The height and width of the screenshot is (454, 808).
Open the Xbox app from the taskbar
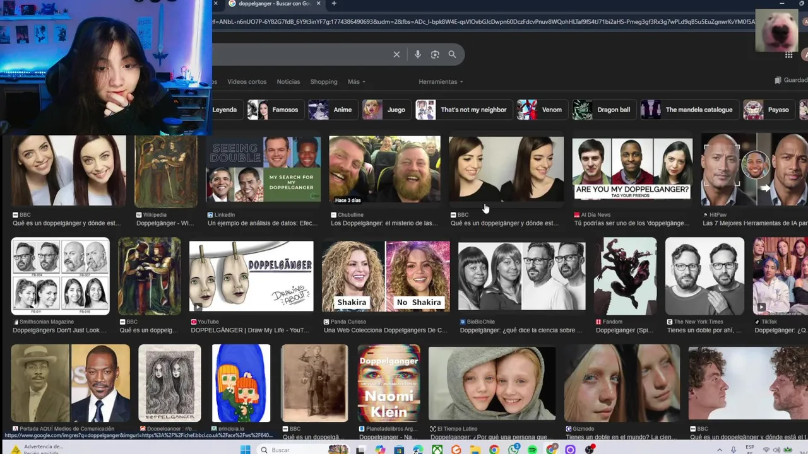pos(437,450)
